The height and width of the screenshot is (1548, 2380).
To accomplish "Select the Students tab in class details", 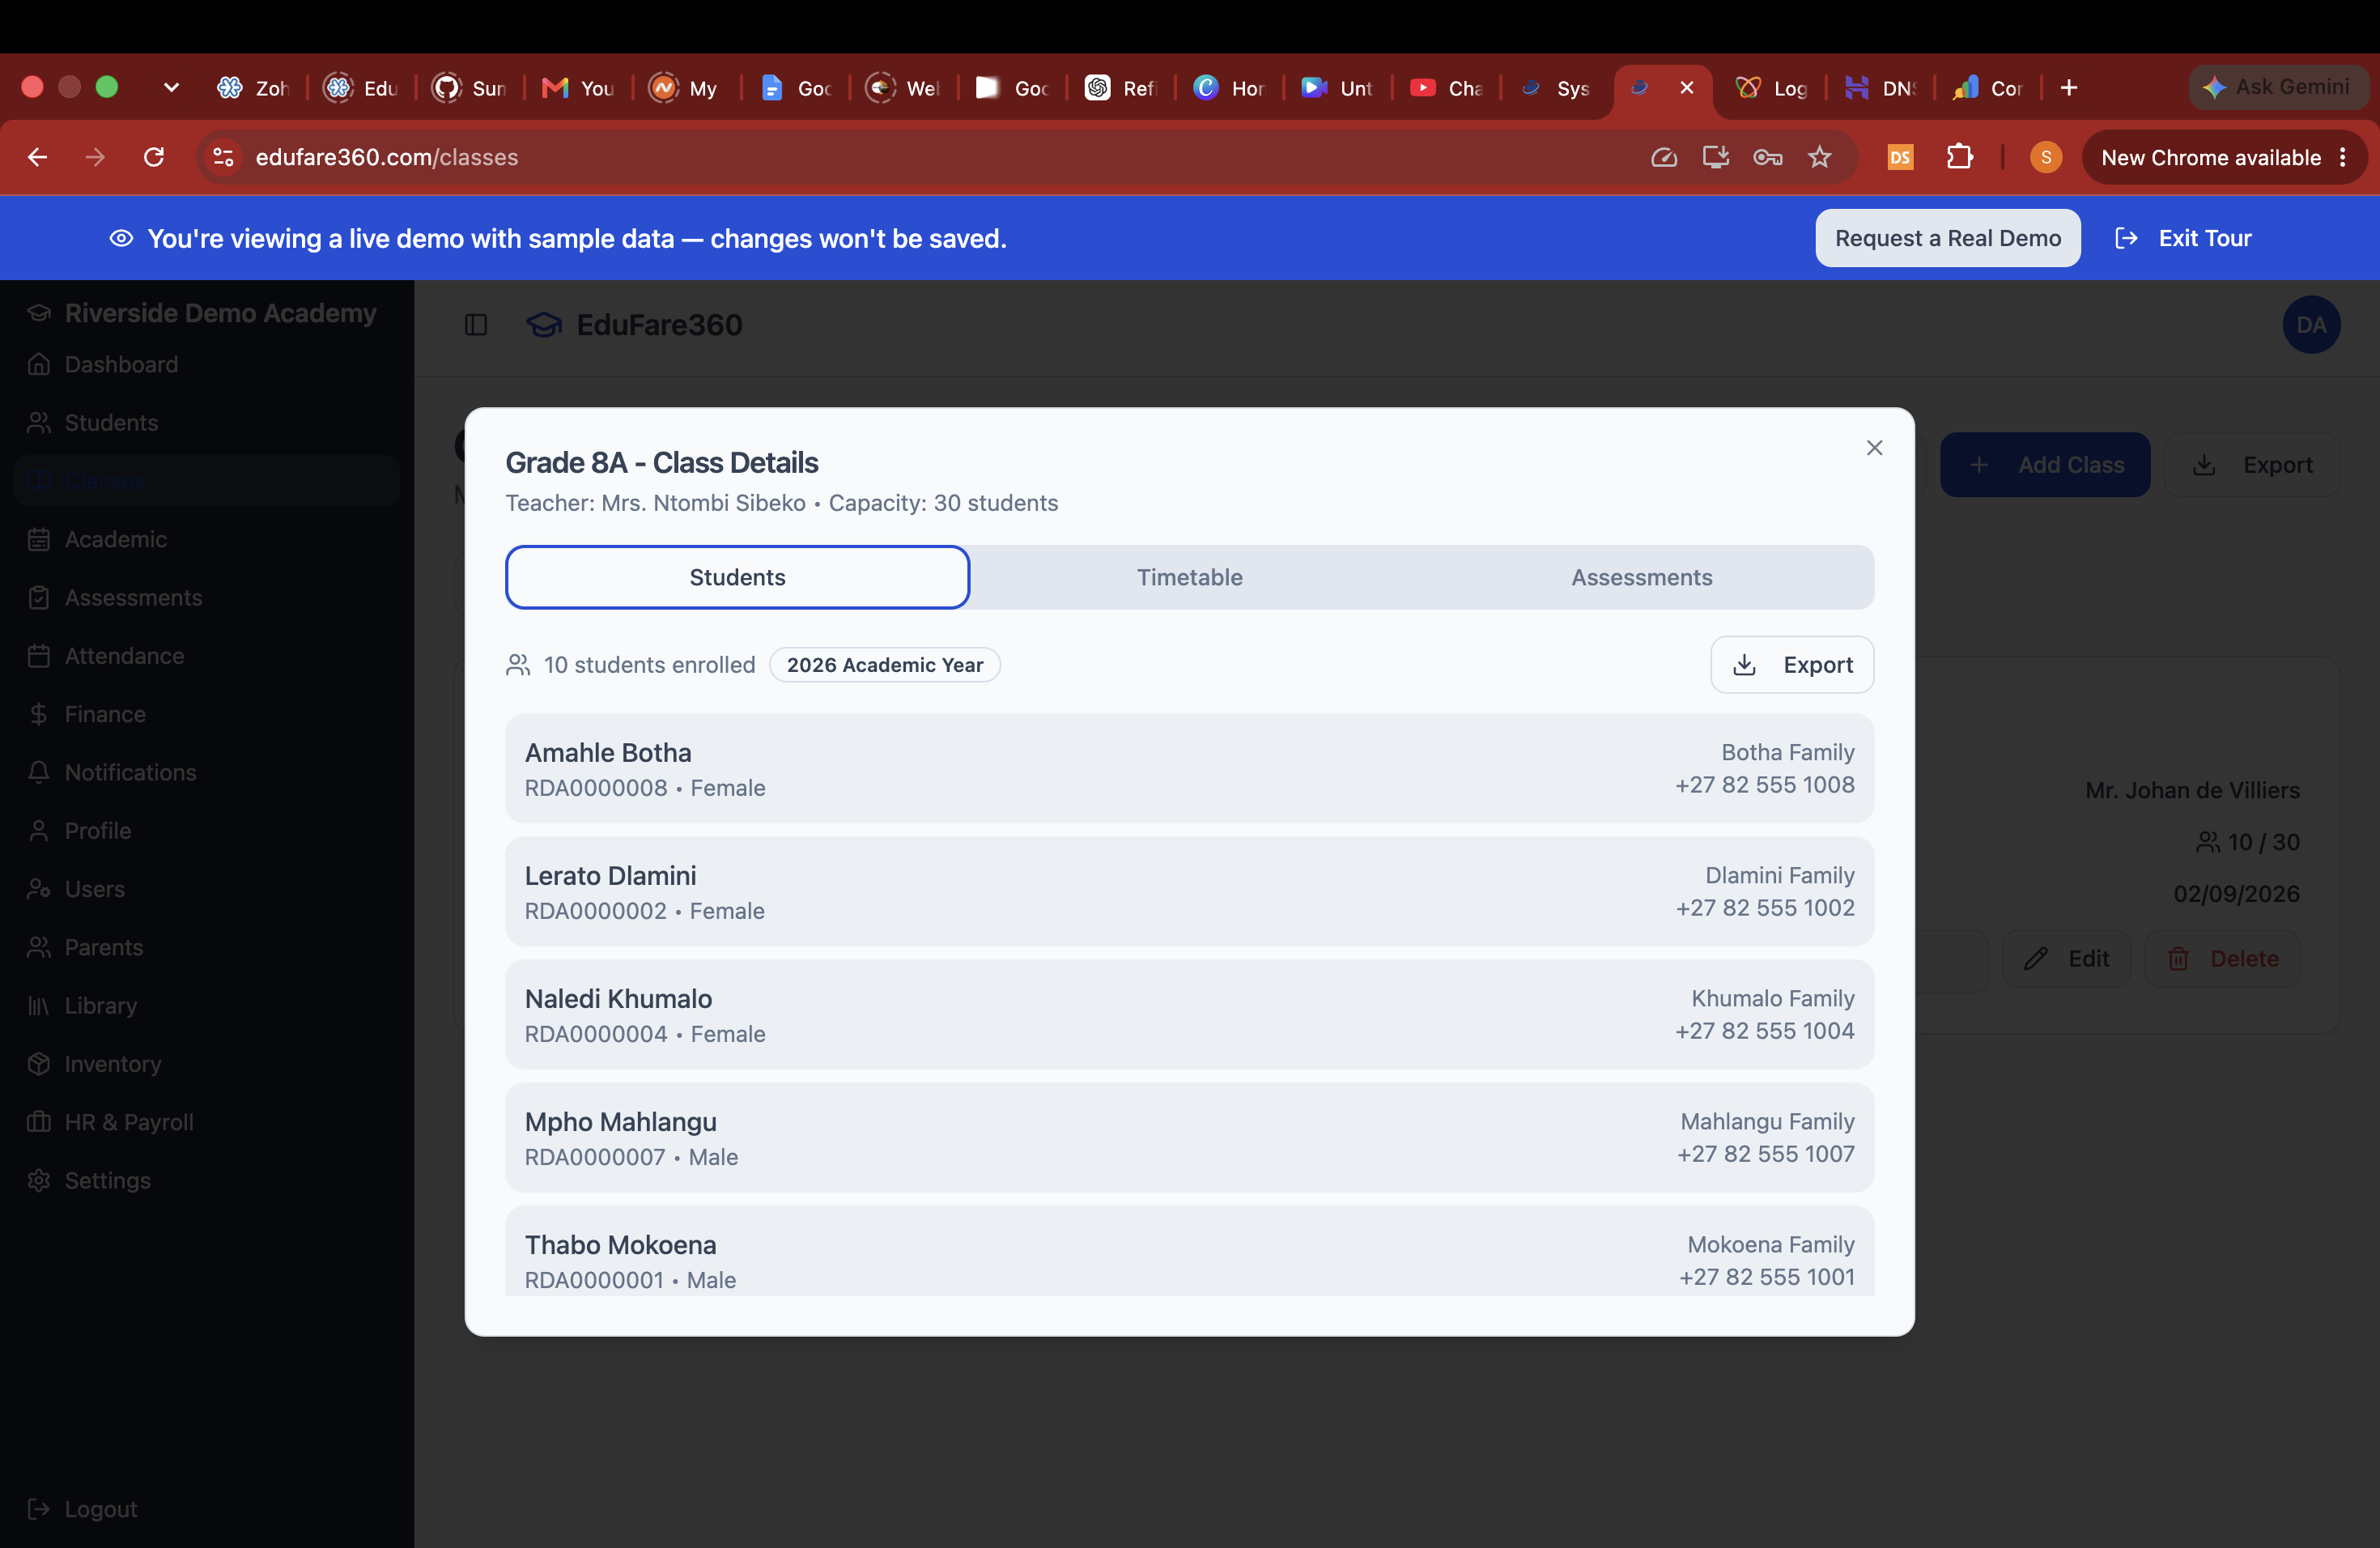I will pyautogui.click(x=737, y=577).
